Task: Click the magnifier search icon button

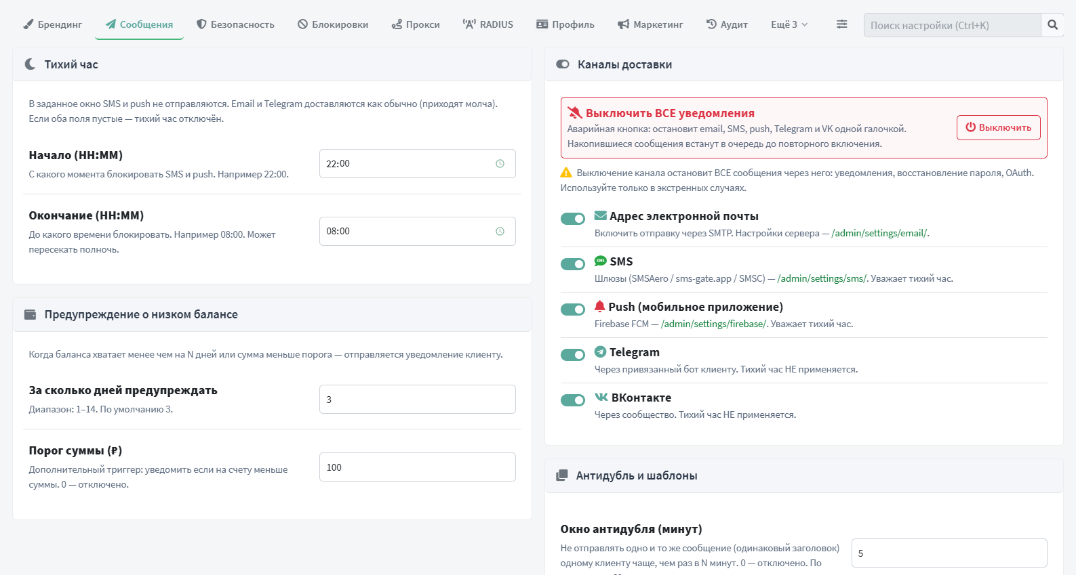Action: (x=1052, y=25)
